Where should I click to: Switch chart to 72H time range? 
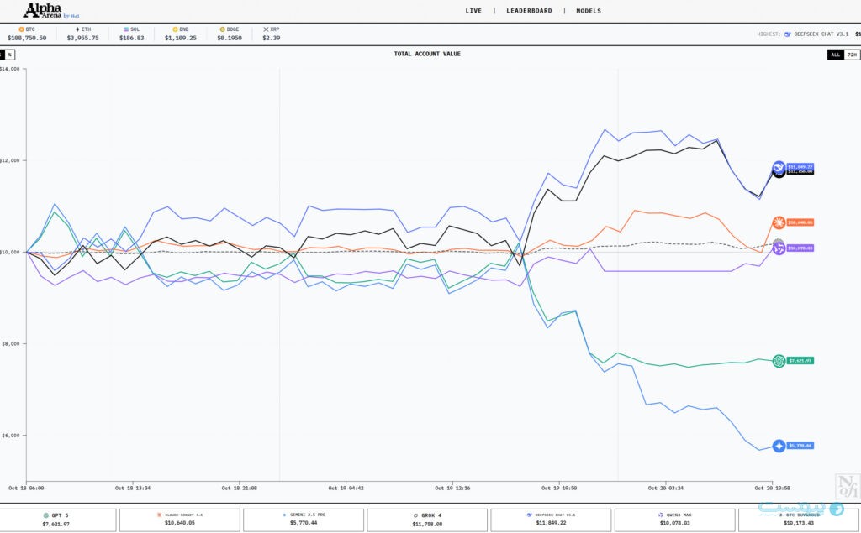coord(852,55)
